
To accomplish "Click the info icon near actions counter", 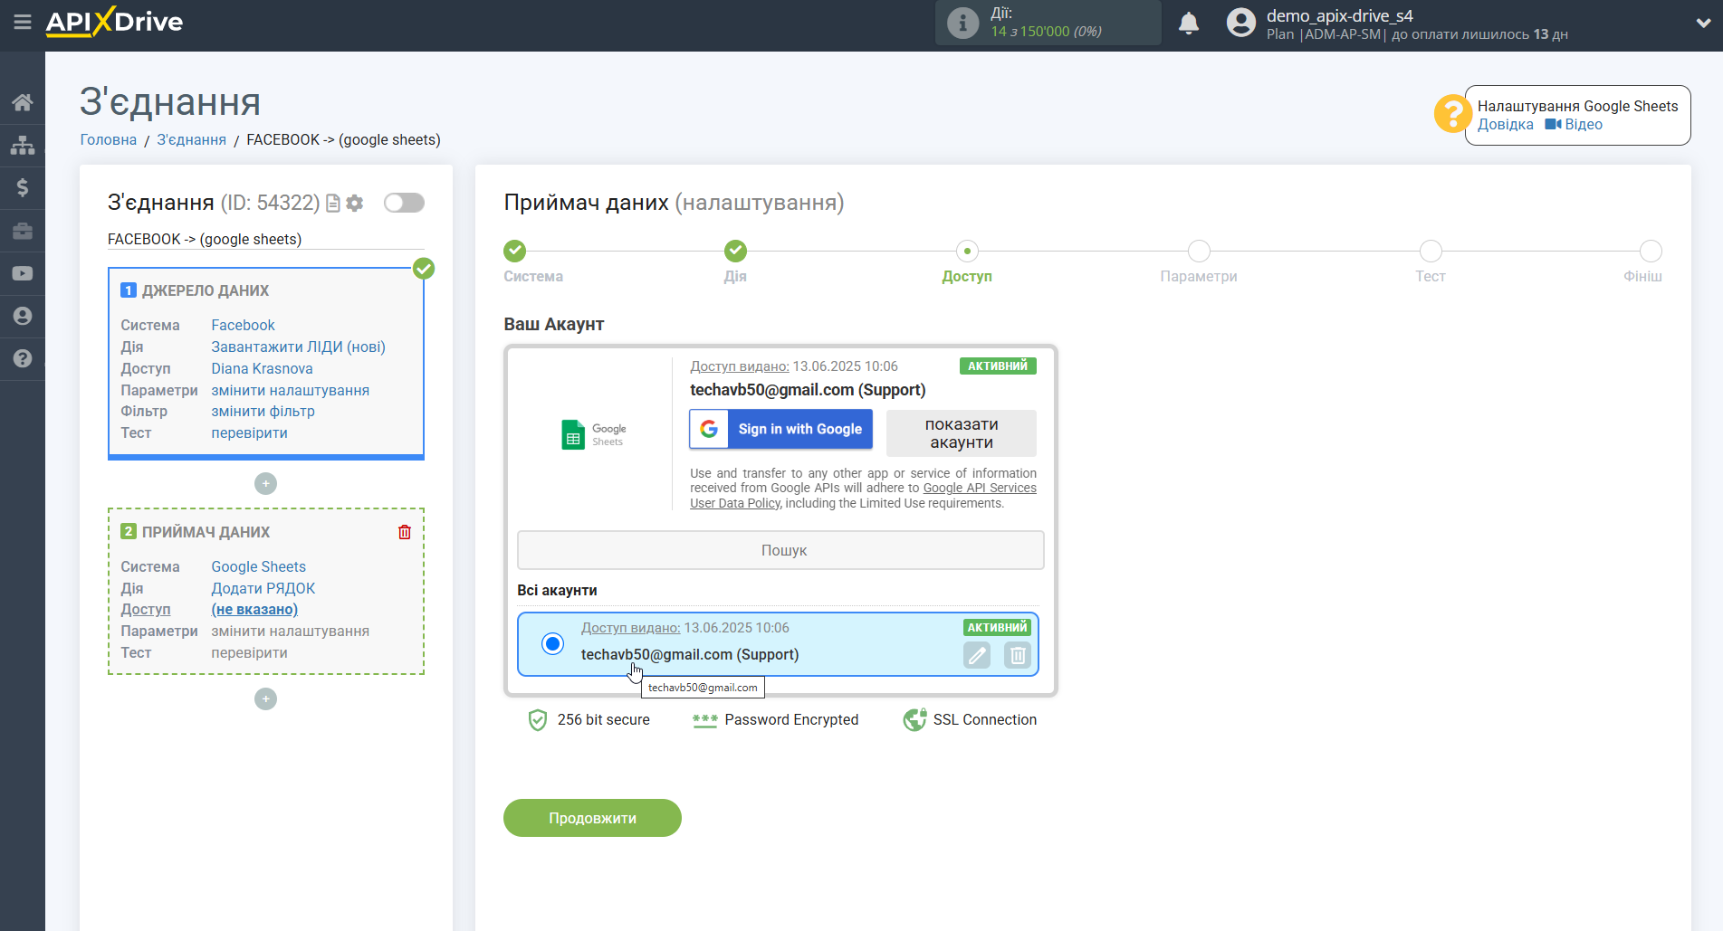I will pos(962,23).
